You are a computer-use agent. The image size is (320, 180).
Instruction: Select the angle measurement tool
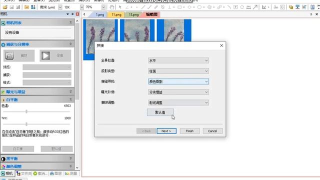(x=127, y=7)
